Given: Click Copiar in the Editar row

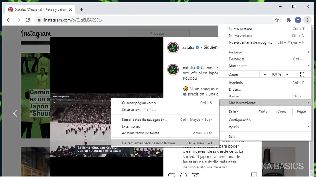Looking at the screenshot, I should pos(283,111).
